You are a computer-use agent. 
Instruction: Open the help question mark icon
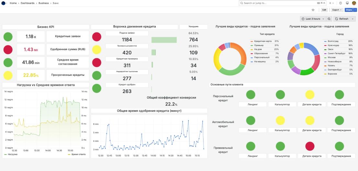[340, 3]
